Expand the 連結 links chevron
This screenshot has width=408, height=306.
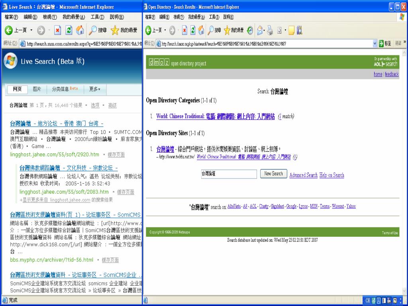click(x=405, y=42)
